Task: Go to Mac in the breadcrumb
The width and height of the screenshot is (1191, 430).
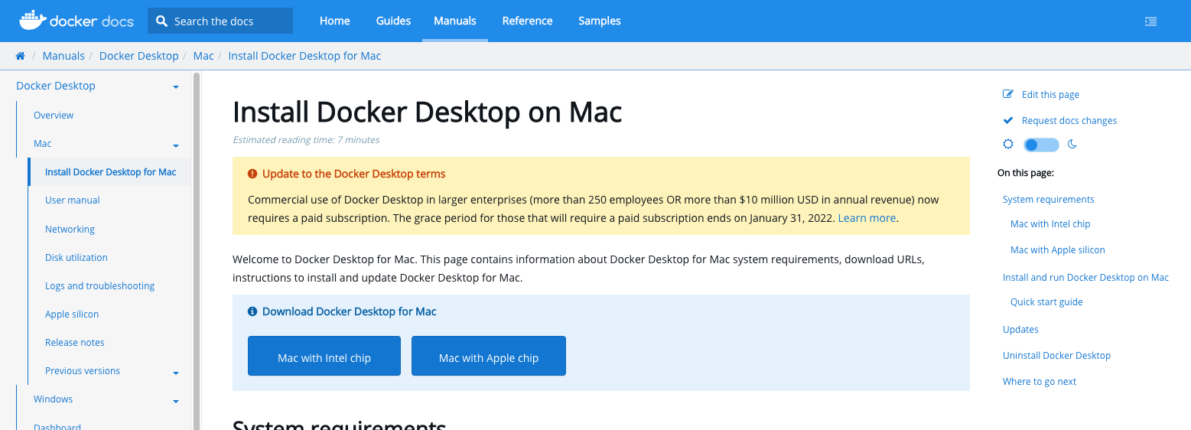Action: [203, 56]
